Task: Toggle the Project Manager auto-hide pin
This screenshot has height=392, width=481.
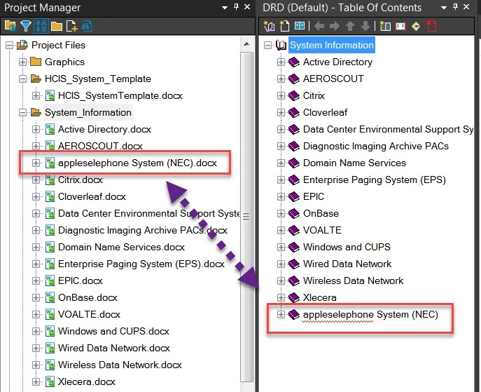Action: pos(236,7)
